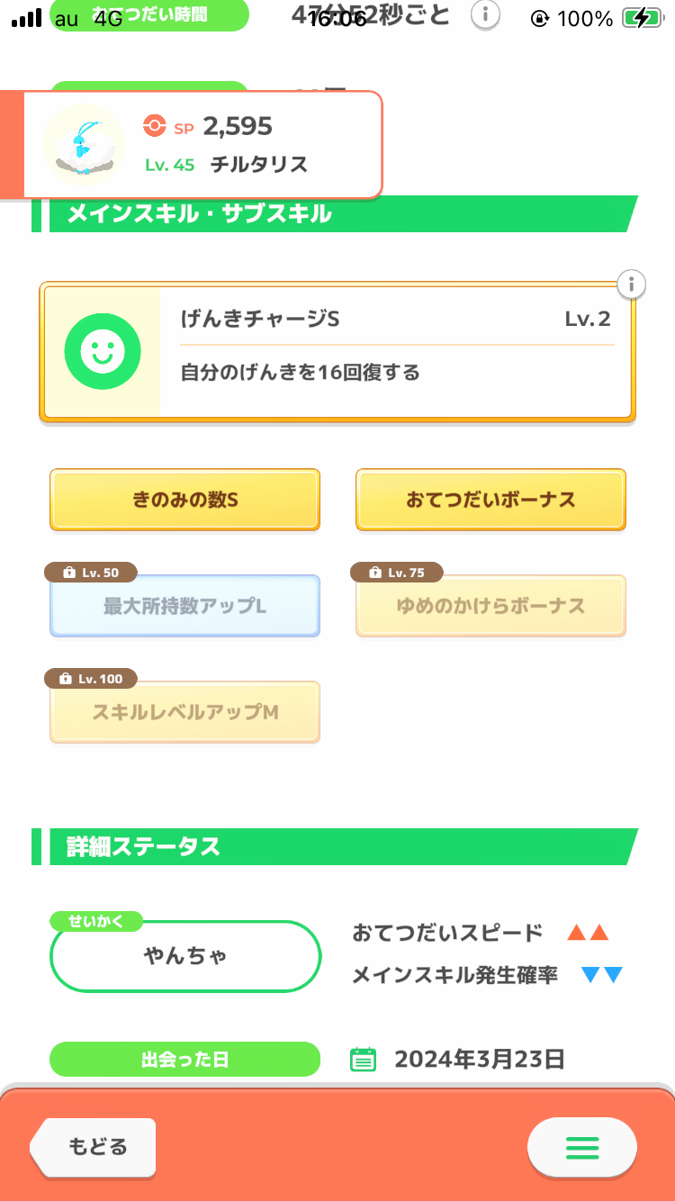This screenshot has height=1201, width=675.
Task: Select the きのみの数S sub skill
Action: click(x=184, y=500)
